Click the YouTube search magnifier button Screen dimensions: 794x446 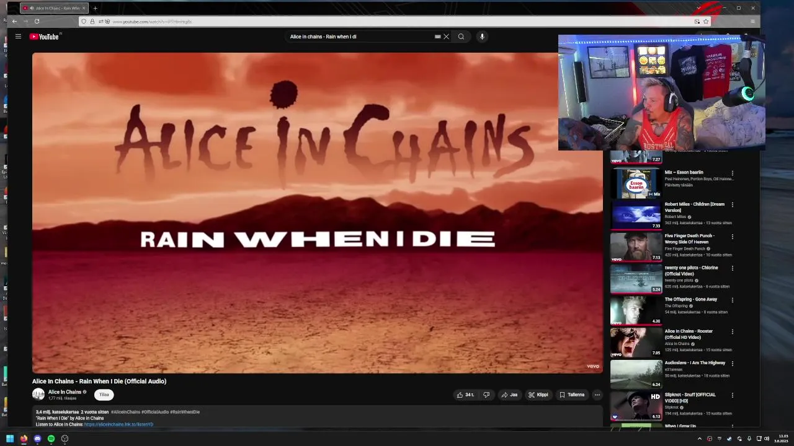461,37
